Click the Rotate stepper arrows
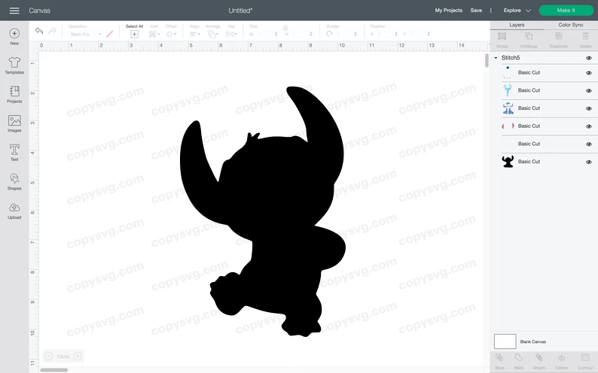Screen dimensions: 598x373 [355, 34]
